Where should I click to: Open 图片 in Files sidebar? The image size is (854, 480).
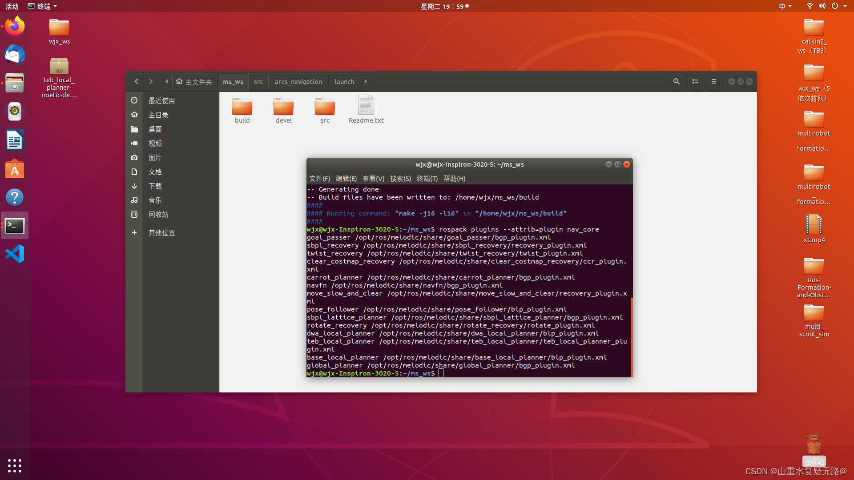pyautogui.click(x=173, y=157)
